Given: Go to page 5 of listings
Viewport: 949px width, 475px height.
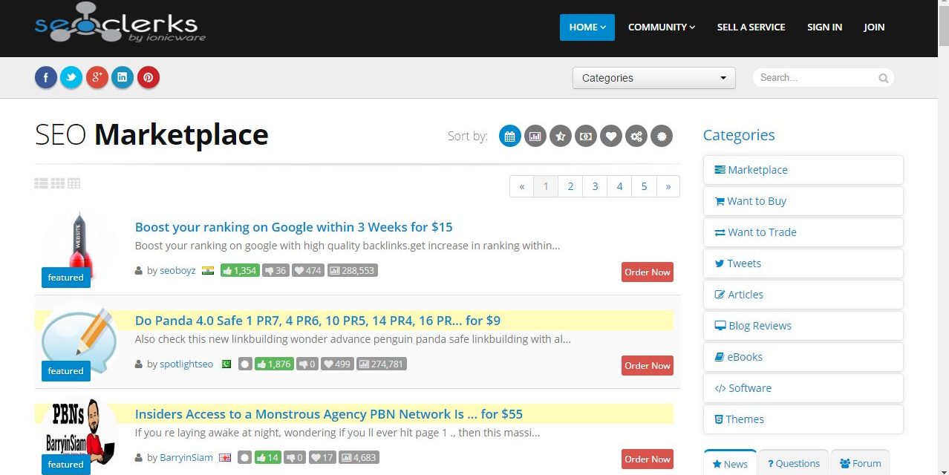Looking at the screenshot, I should (644, 186).
